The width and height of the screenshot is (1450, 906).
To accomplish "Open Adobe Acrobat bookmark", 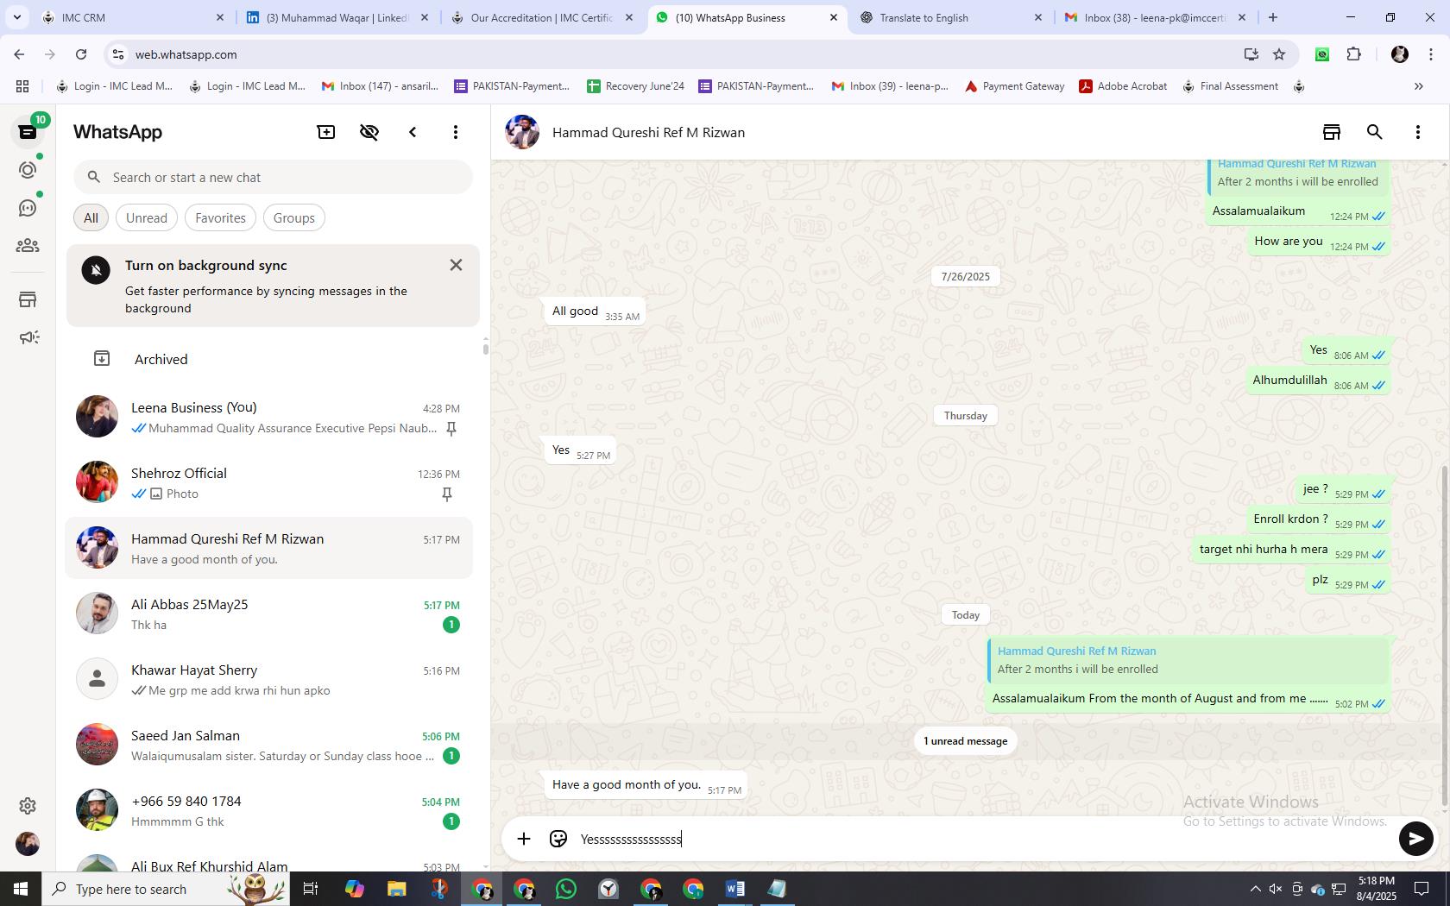I will tap(1124, 86).
